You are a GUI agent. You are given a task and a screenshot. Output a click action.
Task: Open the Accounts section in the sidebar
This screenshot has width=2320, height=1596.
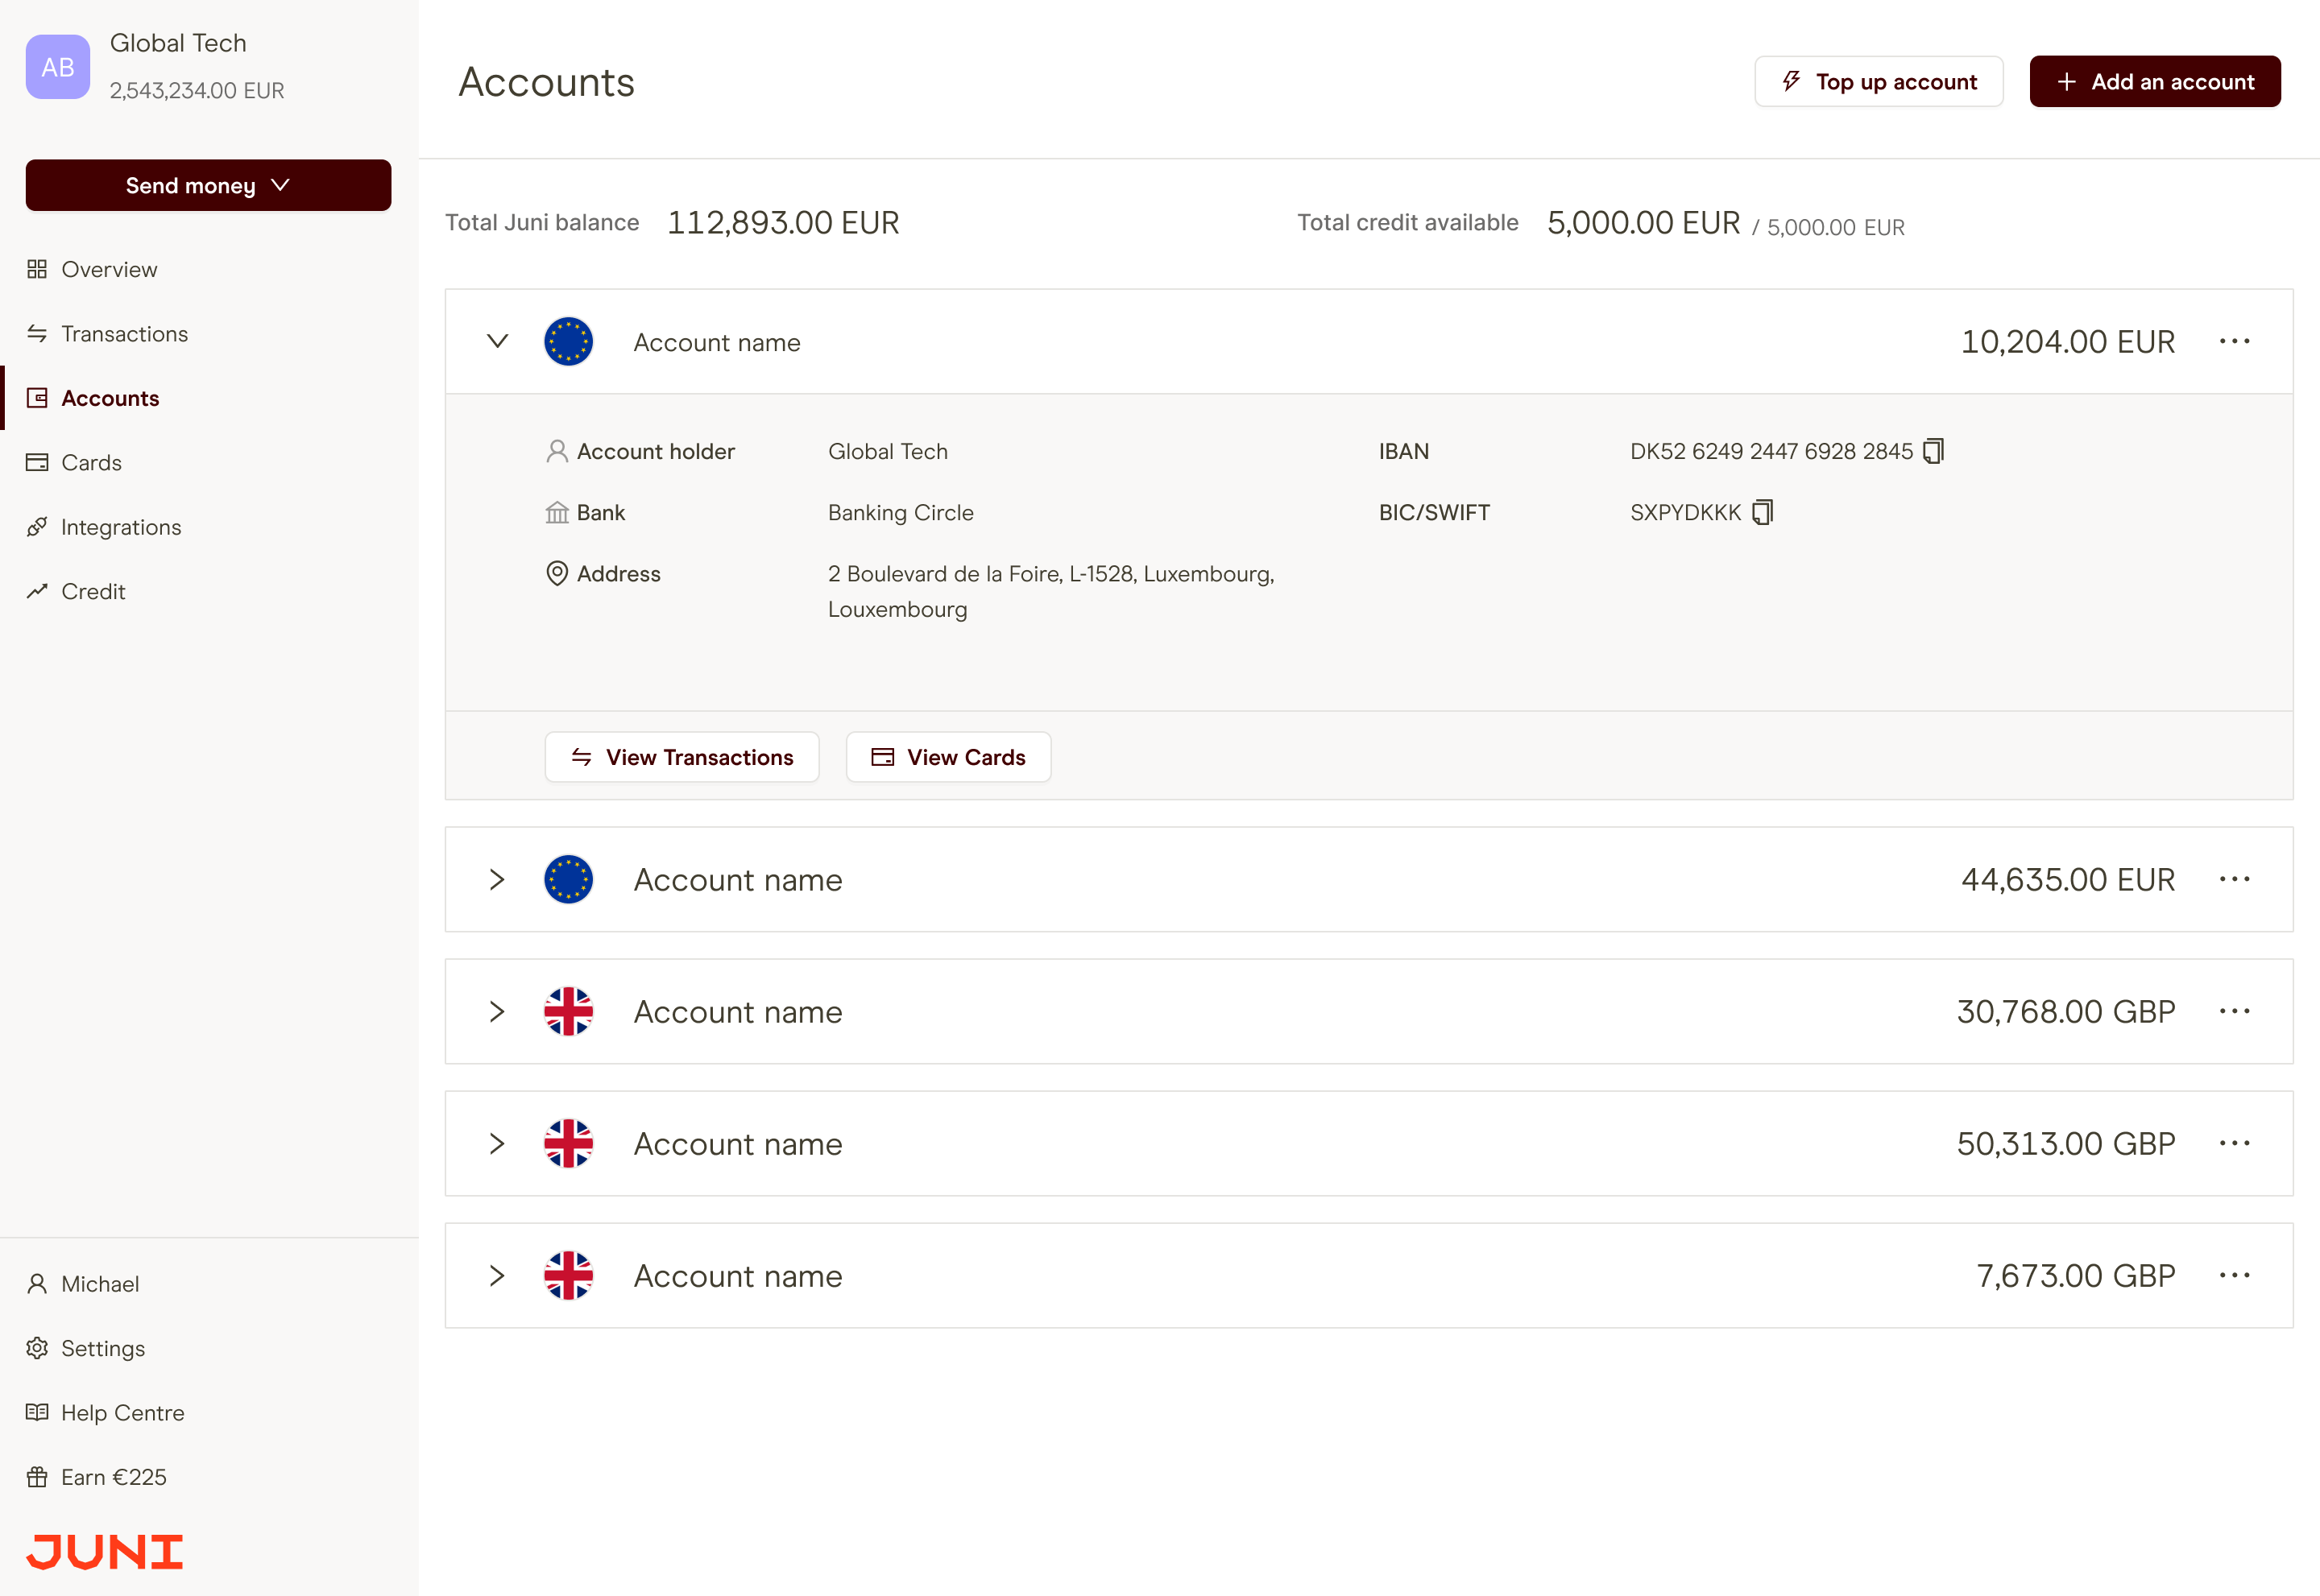pos(110,397)
